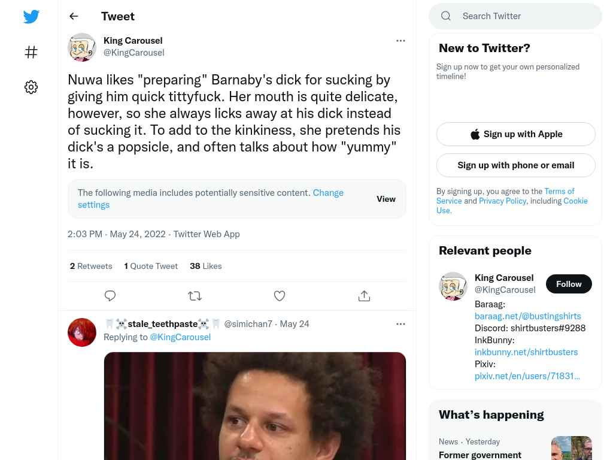Click Sign up with Apple
Screen dimensions: 613x460
click(x=516, y=134)
